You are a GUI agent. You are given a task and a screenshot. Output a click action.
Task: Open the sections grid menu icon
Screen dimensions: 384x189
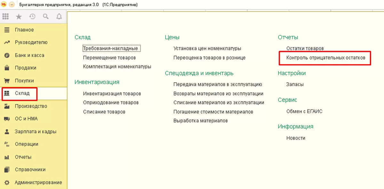pos(5,16)
